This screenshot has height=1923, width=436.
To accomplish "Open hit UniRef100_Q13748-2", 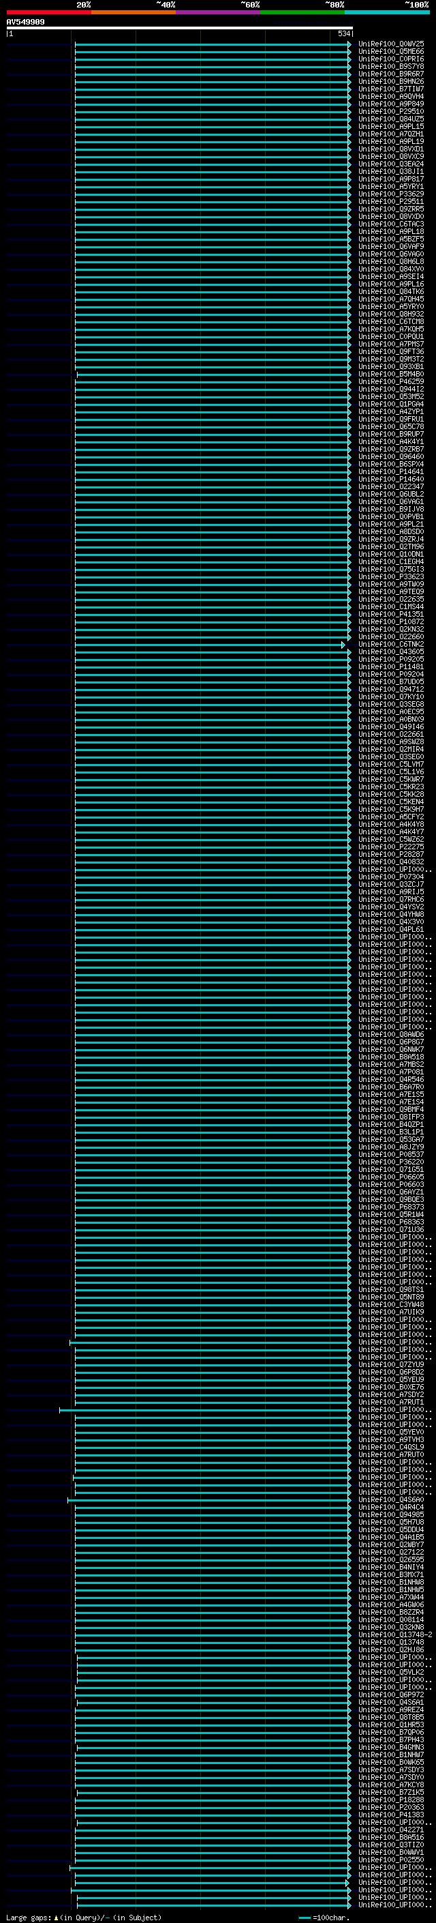I will [x=395, y=1635].
